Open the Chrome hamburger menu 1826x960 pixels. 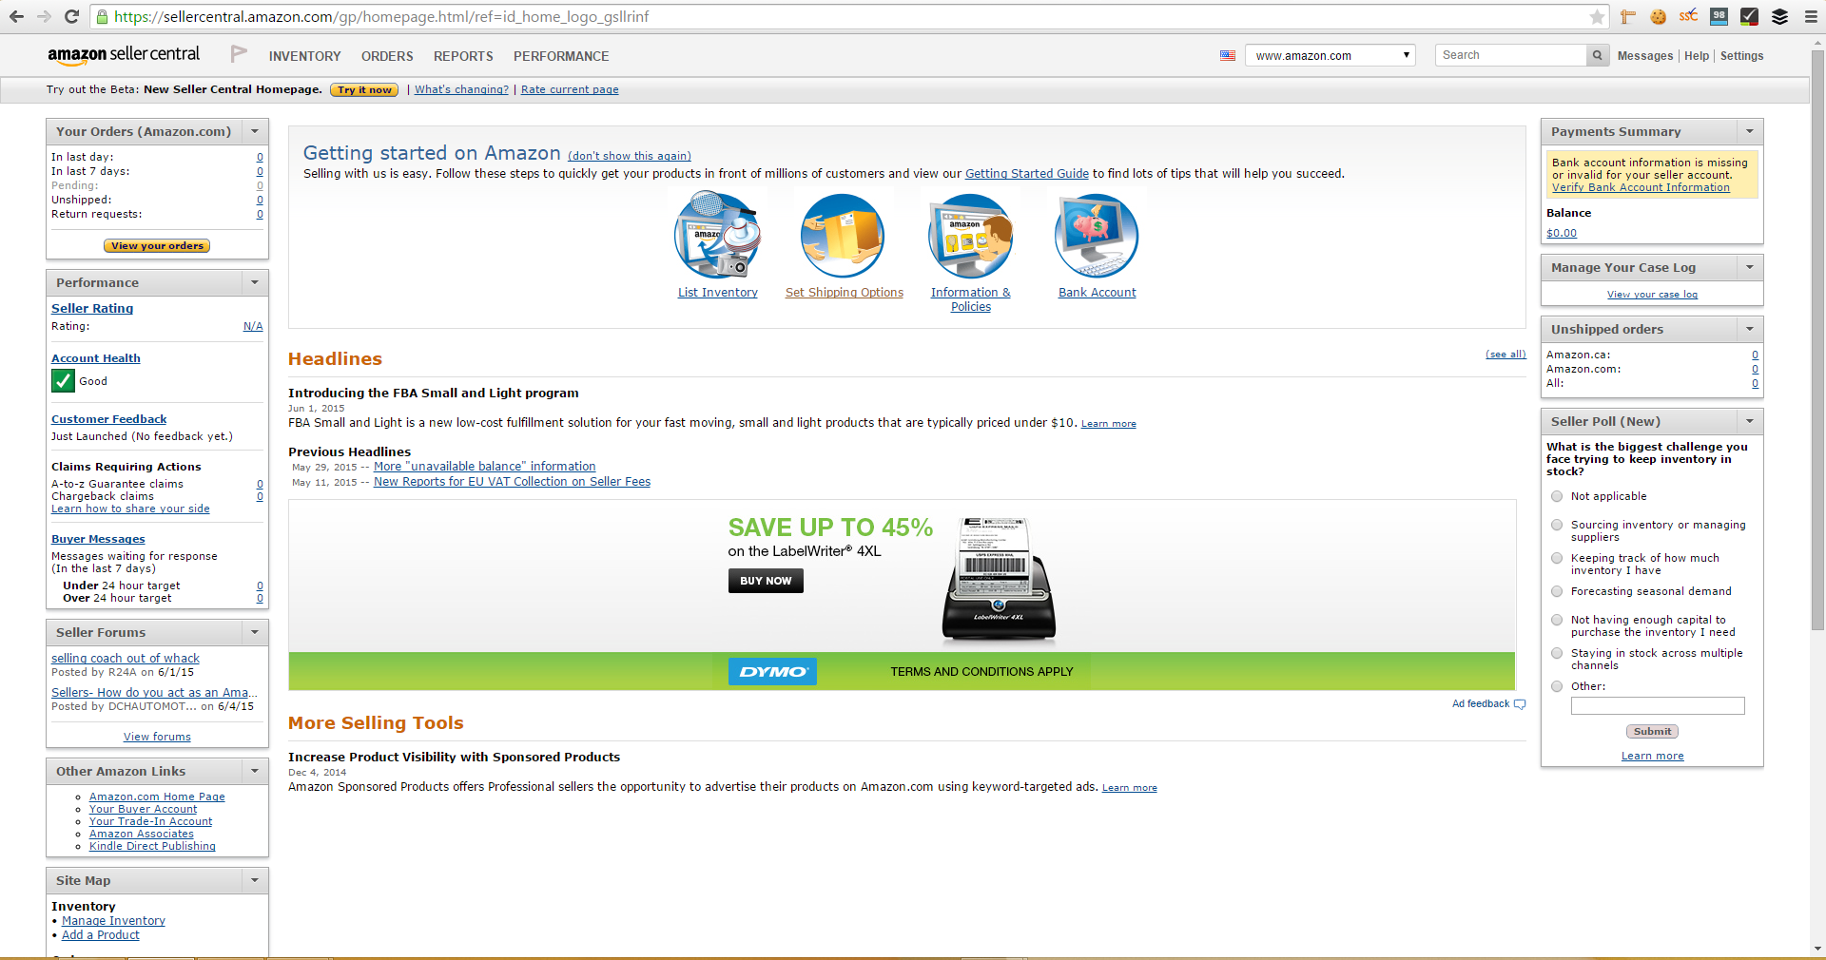click(x=1810, y=16)
